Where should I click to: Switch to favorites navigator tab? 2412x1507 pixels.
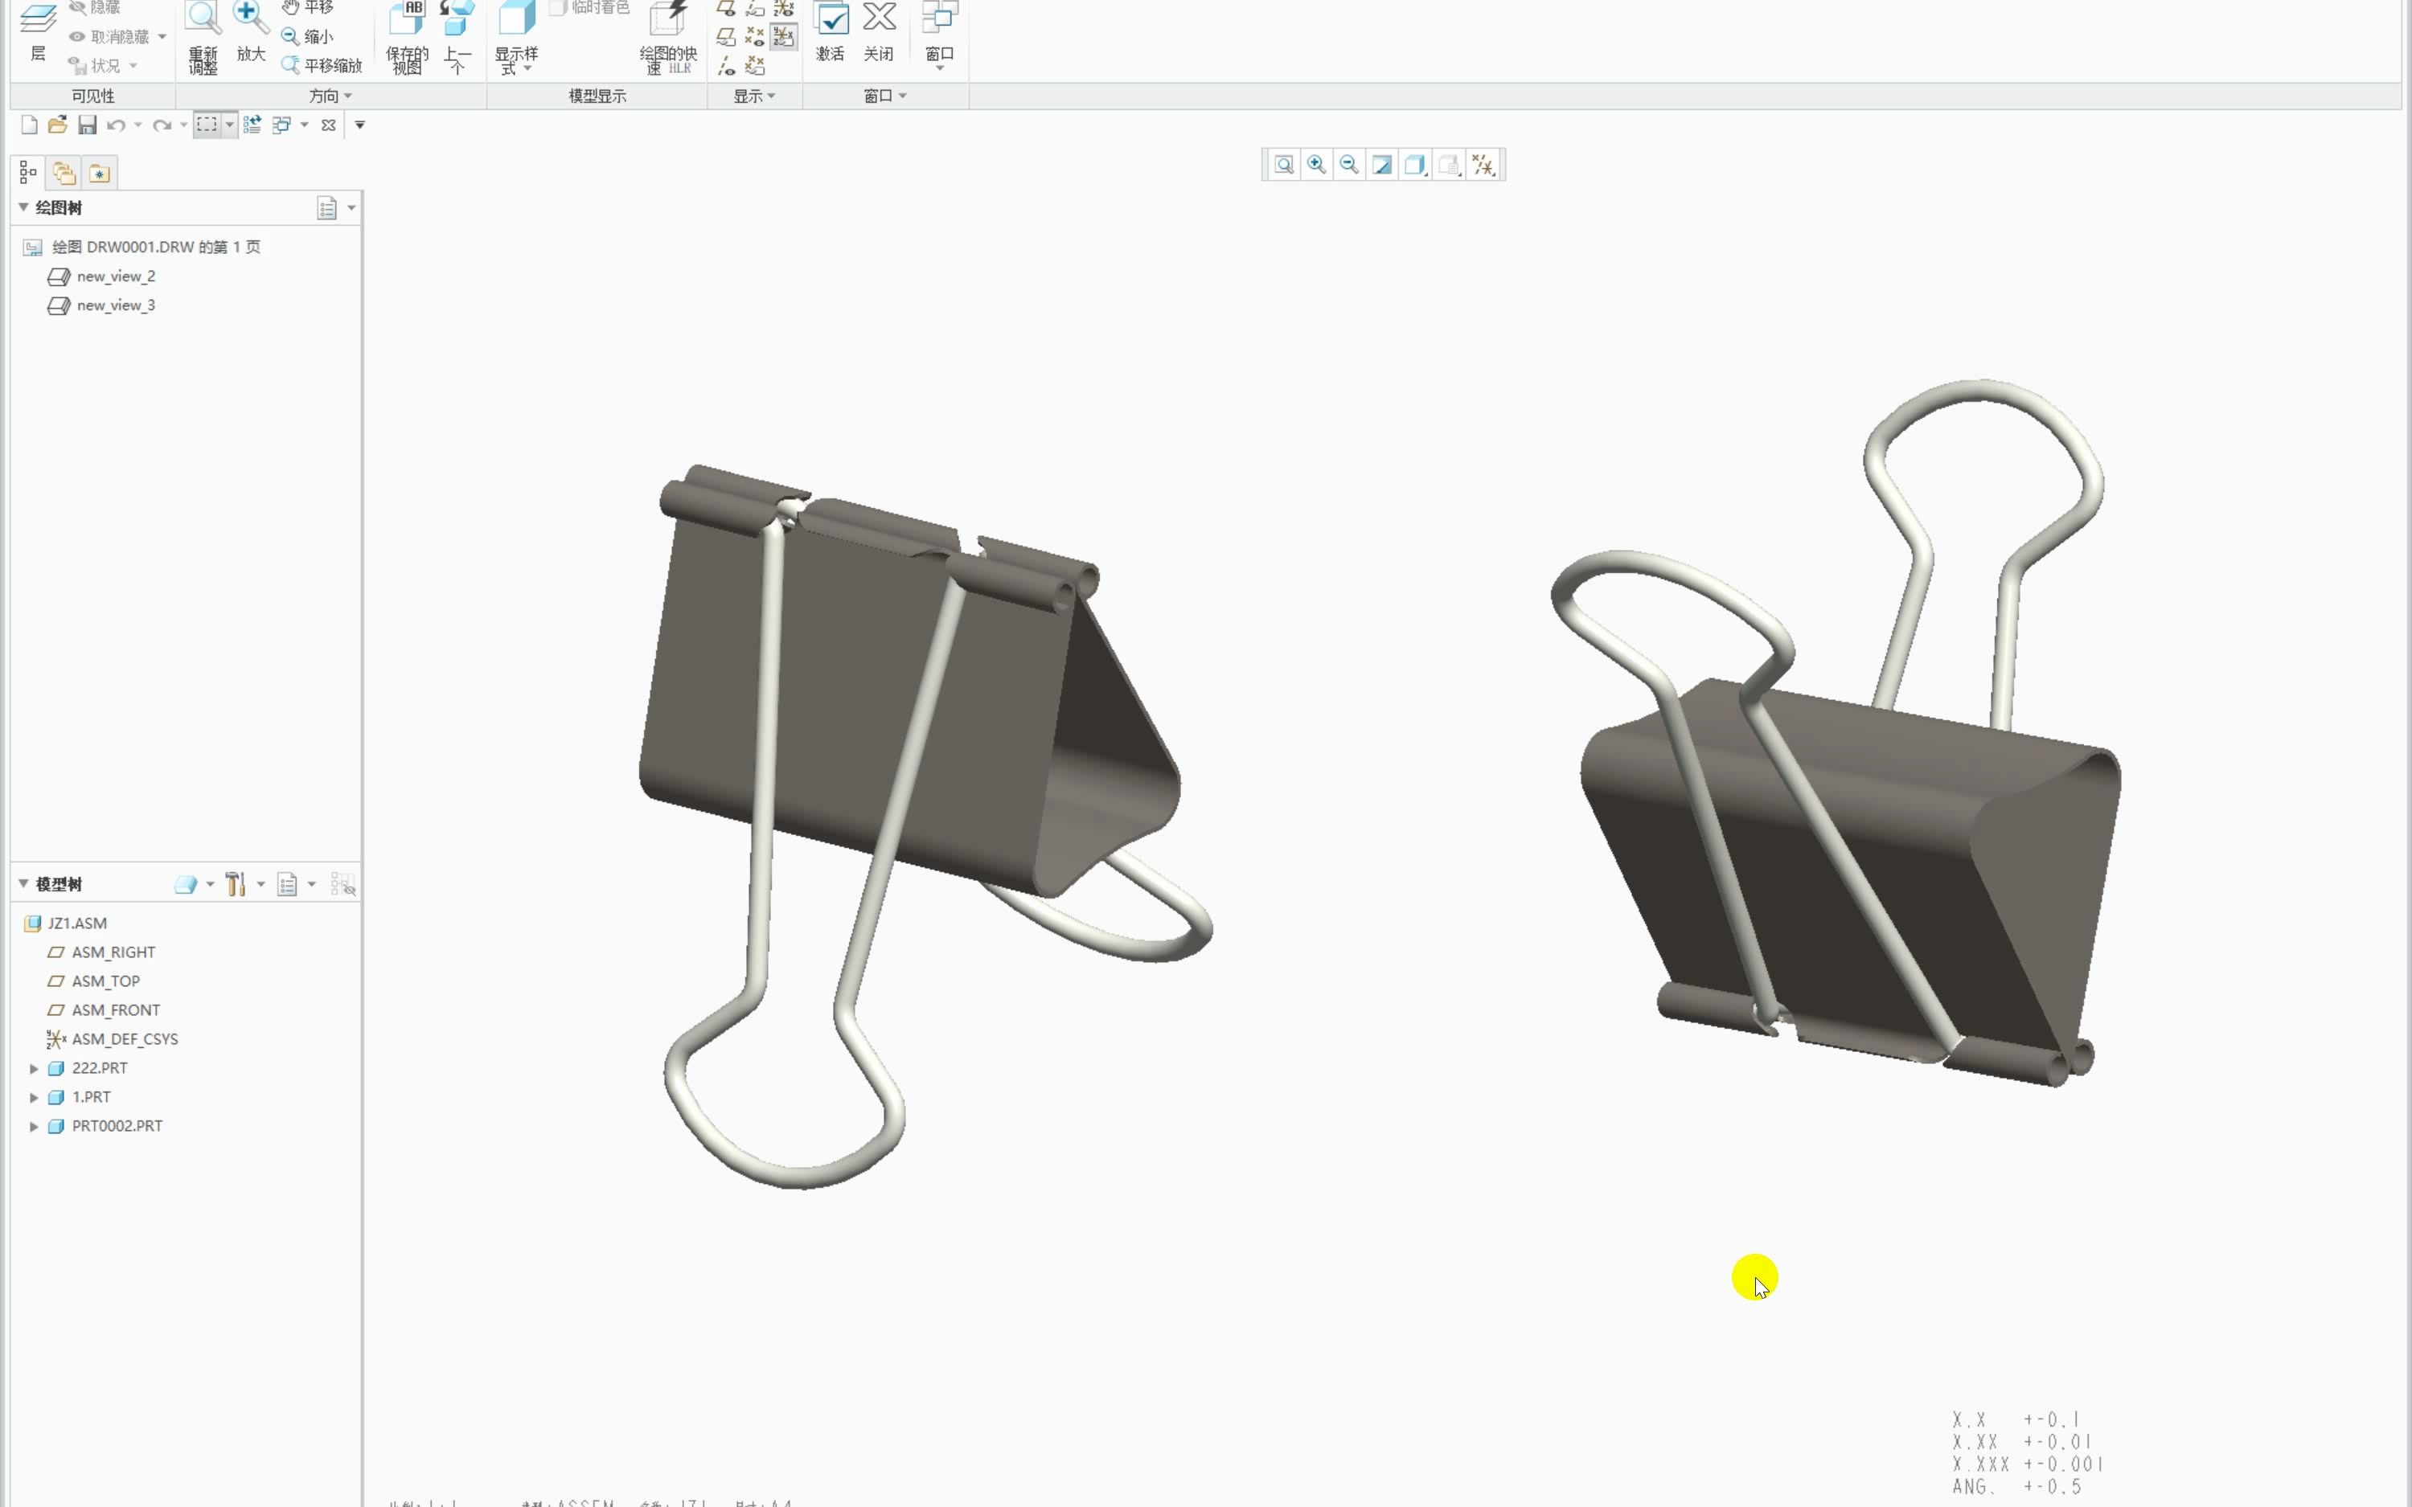coord(100,174)
